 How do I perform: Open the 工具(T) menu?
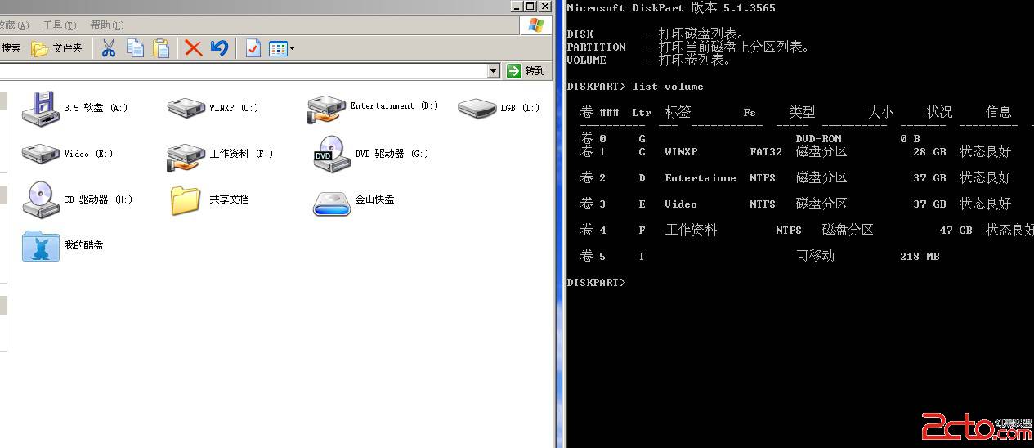click(60, 25)
